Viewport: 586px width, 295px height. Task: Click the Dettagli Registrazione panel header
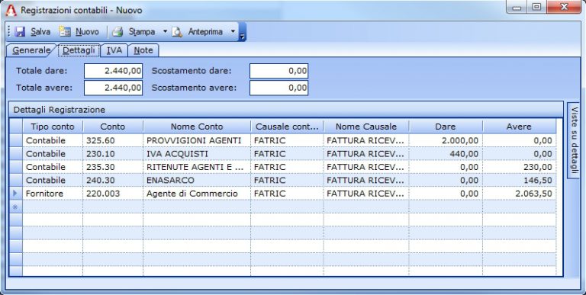pos(285,110)
